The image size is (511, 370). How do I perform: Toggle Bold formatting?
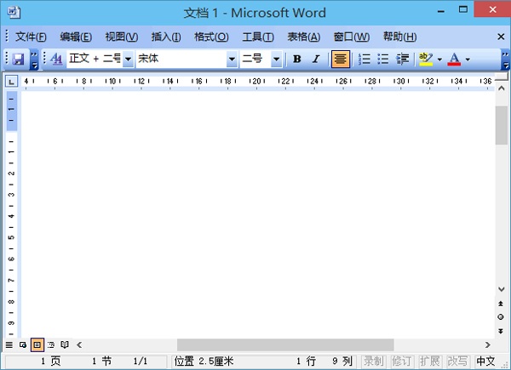pyautogui.click(x=297, y=59)
